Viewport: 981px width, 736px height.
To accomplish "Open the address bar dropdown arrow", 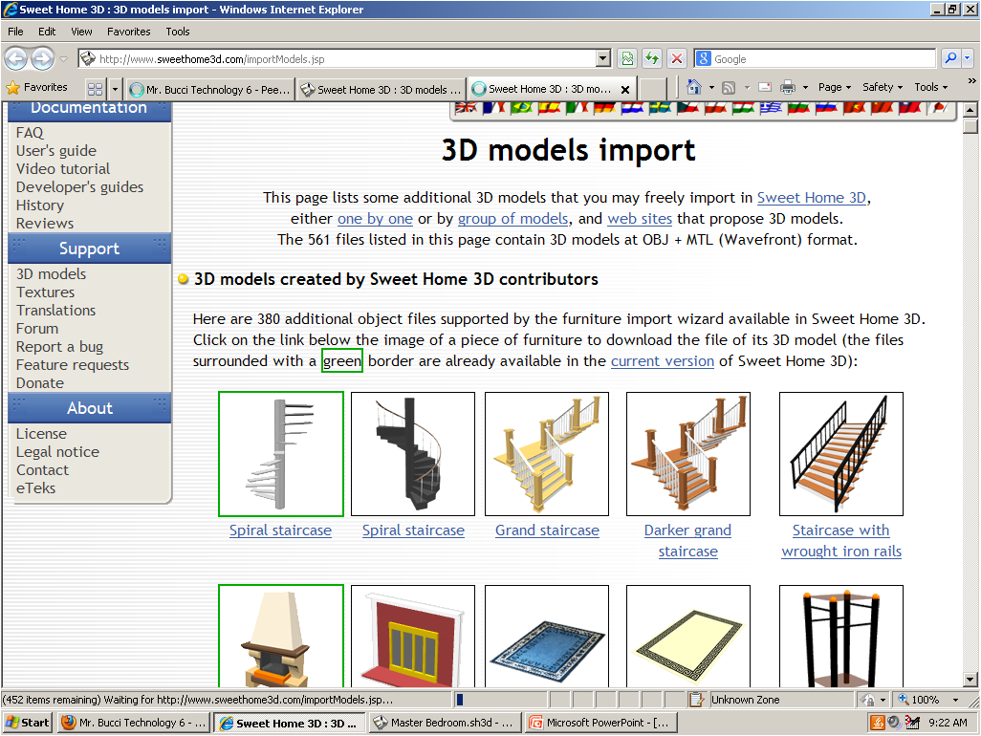I will [x=602, y=58].
